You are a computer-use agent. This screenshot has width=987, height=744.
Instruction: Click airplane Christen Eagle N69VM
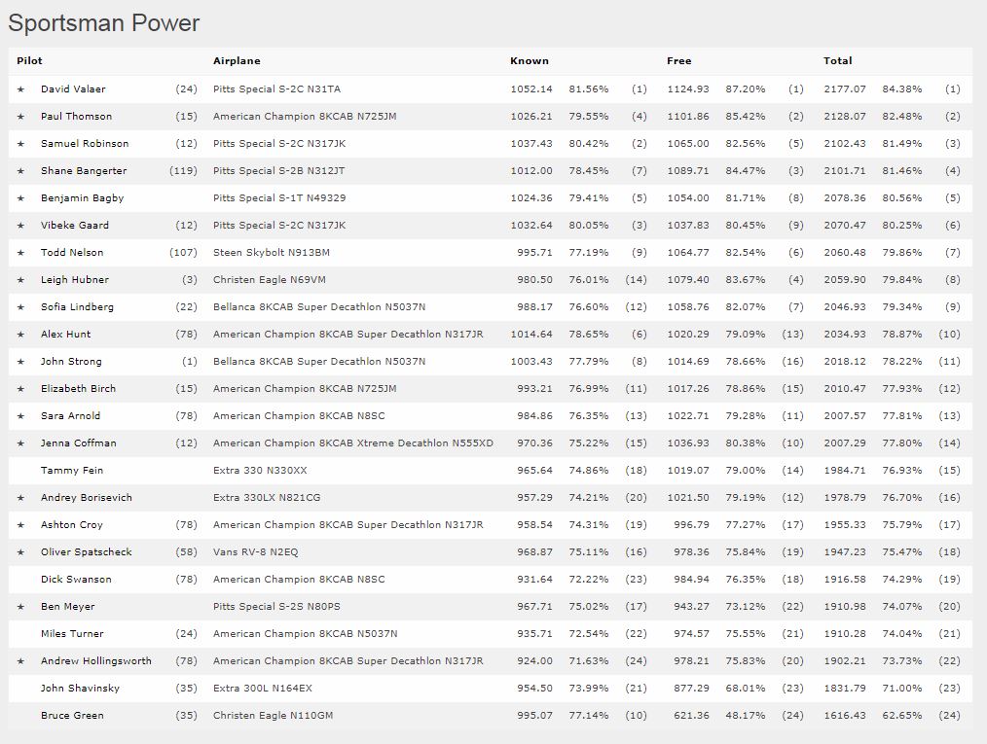click(270, 280)
